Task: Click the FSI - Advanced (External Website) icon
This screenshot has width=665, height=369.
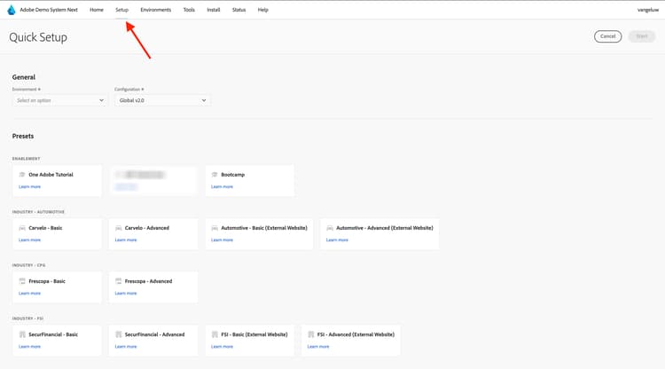Action: tap(311, 334)
